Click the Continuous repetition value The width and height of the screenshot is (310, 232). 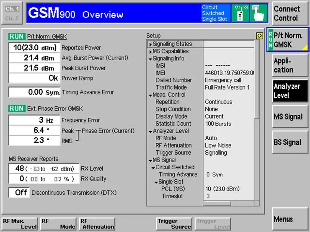coord(218,102)
